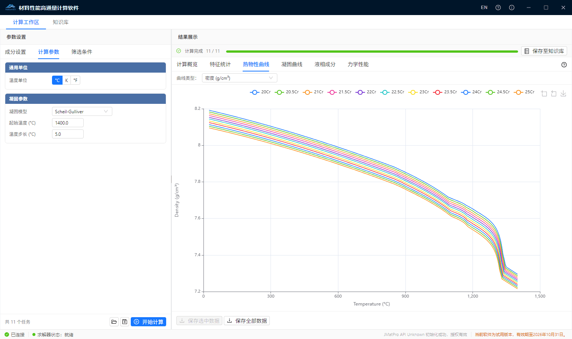572x339 pixels.
Task: Click 保存至知识库 to store results
Action: (x=544, y=51)
